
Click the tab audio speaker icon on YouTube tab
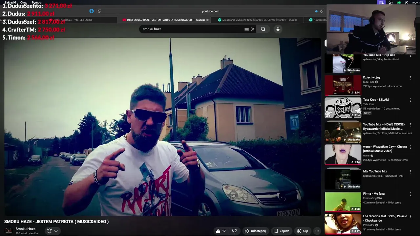(x=208, y=20)
